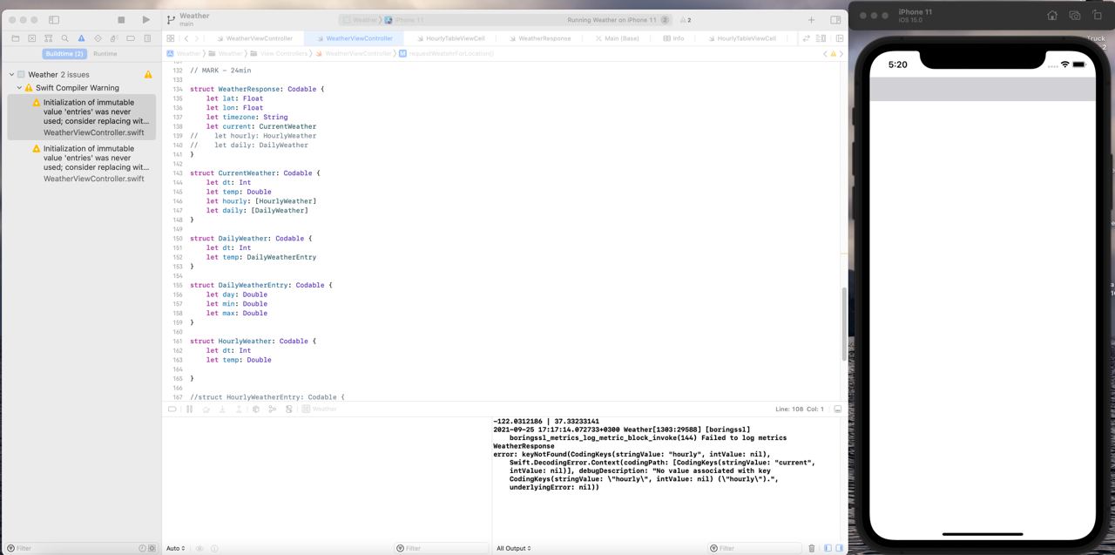The image size is (1115, 555).
Task: Go to simulator Home screen icon
Action: tap(1052, 16)
